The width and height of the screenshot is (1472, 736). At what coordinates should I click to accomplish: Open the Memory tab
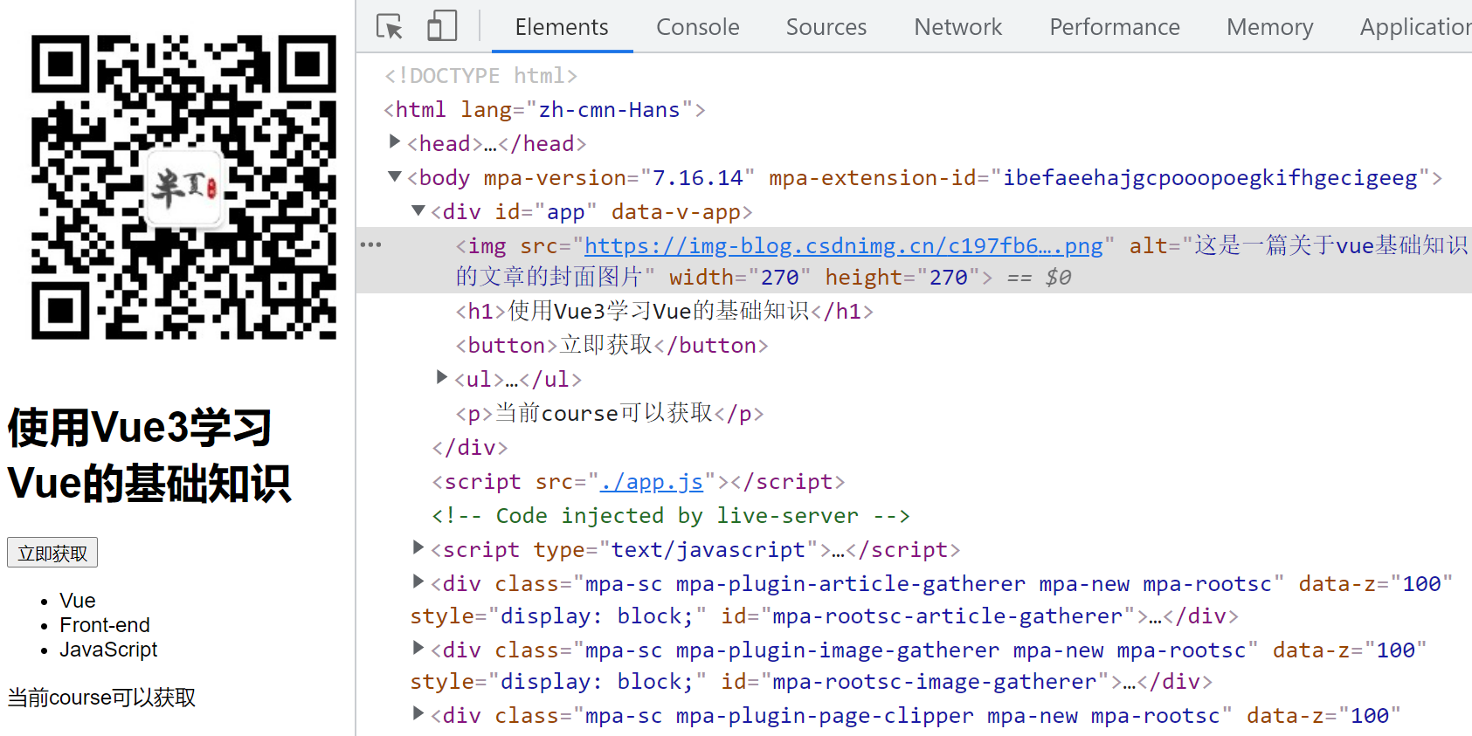point(1269,27)
